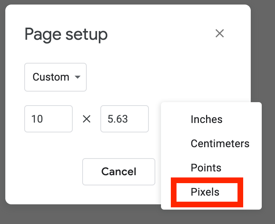Select Points as the measurement unit
275x224 pixels.
[x=206, y=168]
